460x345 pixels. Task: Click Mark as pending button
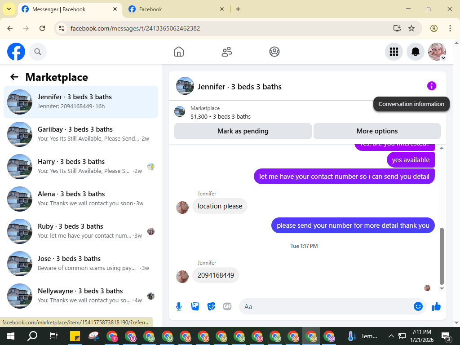pos(243,131)
